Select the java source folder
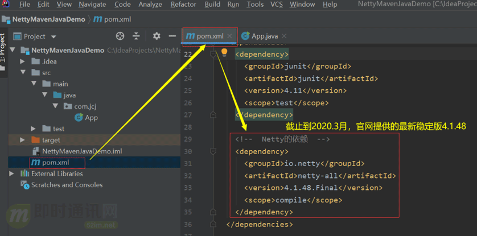This screenshot has width=477, height=236. (69, 95)
